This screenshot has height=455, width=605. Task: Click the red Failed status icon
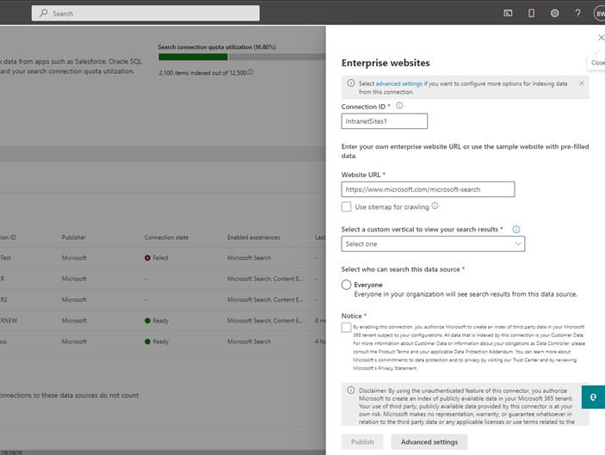click(147, 258)
